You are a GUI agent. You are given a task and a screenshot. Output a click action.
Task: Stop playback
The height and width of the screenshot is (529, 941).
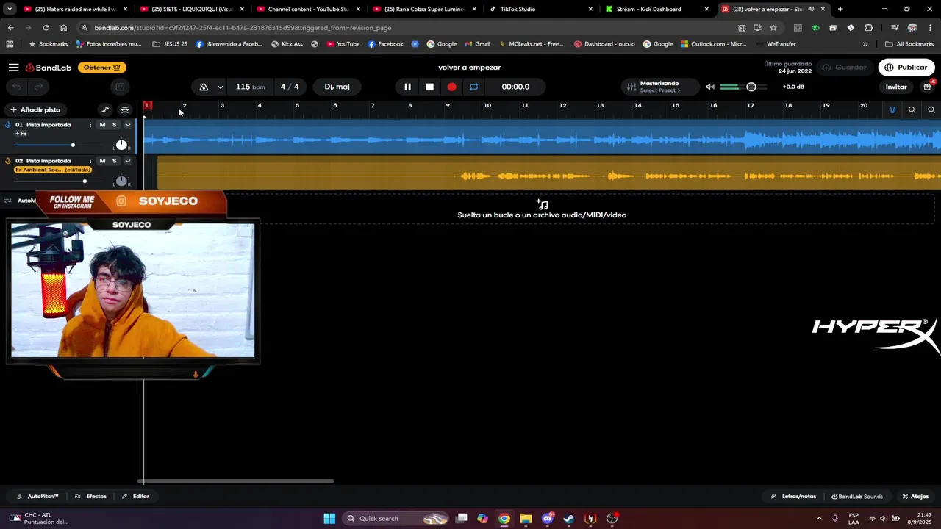(430, 87)
